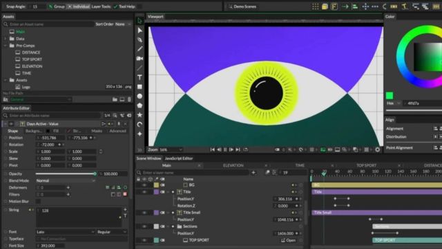Click Add Filter plus button

click(68, 194)
